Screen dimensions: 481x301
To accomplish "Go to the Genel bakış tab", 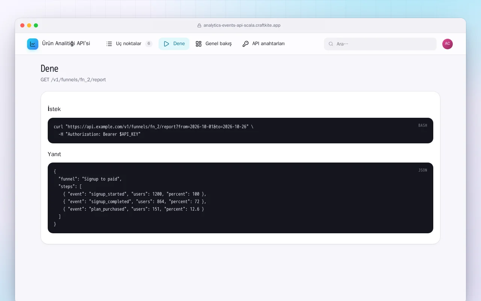I will (213, 44).
